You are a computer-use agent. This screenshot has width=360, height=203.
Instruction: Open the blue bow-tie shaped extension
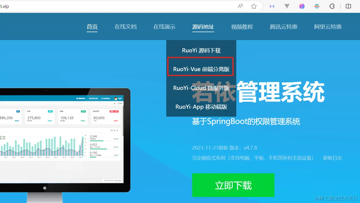coord(272,6)
